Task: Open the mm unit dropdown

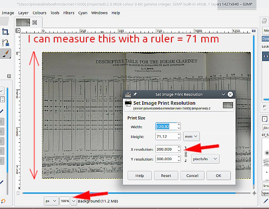Action: coord(191,136)
